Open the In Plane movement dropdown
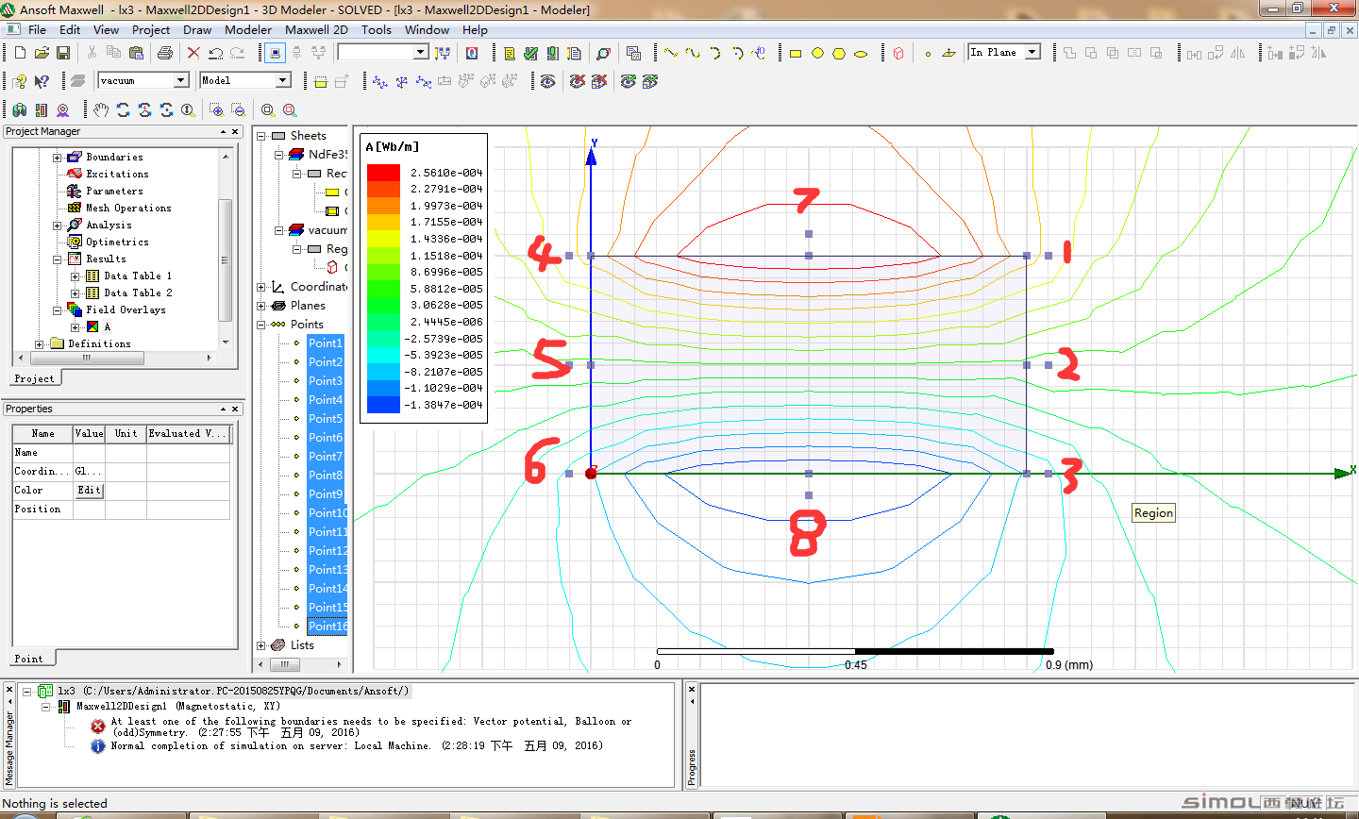The image size is (1359, 819). pos(1032,53)
